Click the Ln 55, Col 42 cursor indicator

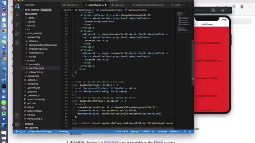coord(122,131)
